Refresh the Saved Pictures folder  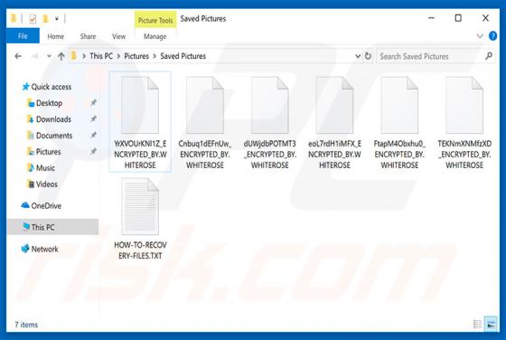pos(368,56)
